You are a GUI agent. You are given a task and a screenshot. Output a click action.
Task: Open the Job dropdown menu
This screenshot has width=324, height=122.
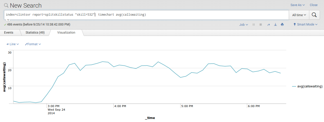point(243,25)
